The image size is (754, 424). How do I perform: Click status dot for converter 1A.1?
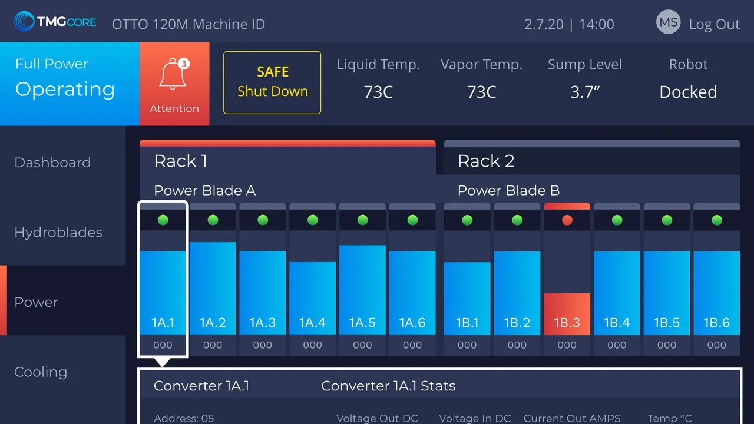pos(163,220)
